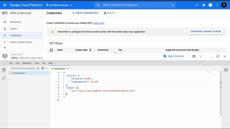Check the select-all API keys checkbox

coord(51,50)
